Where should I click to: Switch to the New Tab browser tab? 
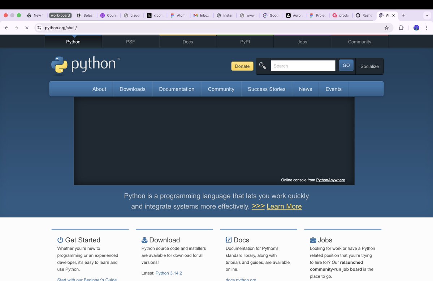point(35,16)
